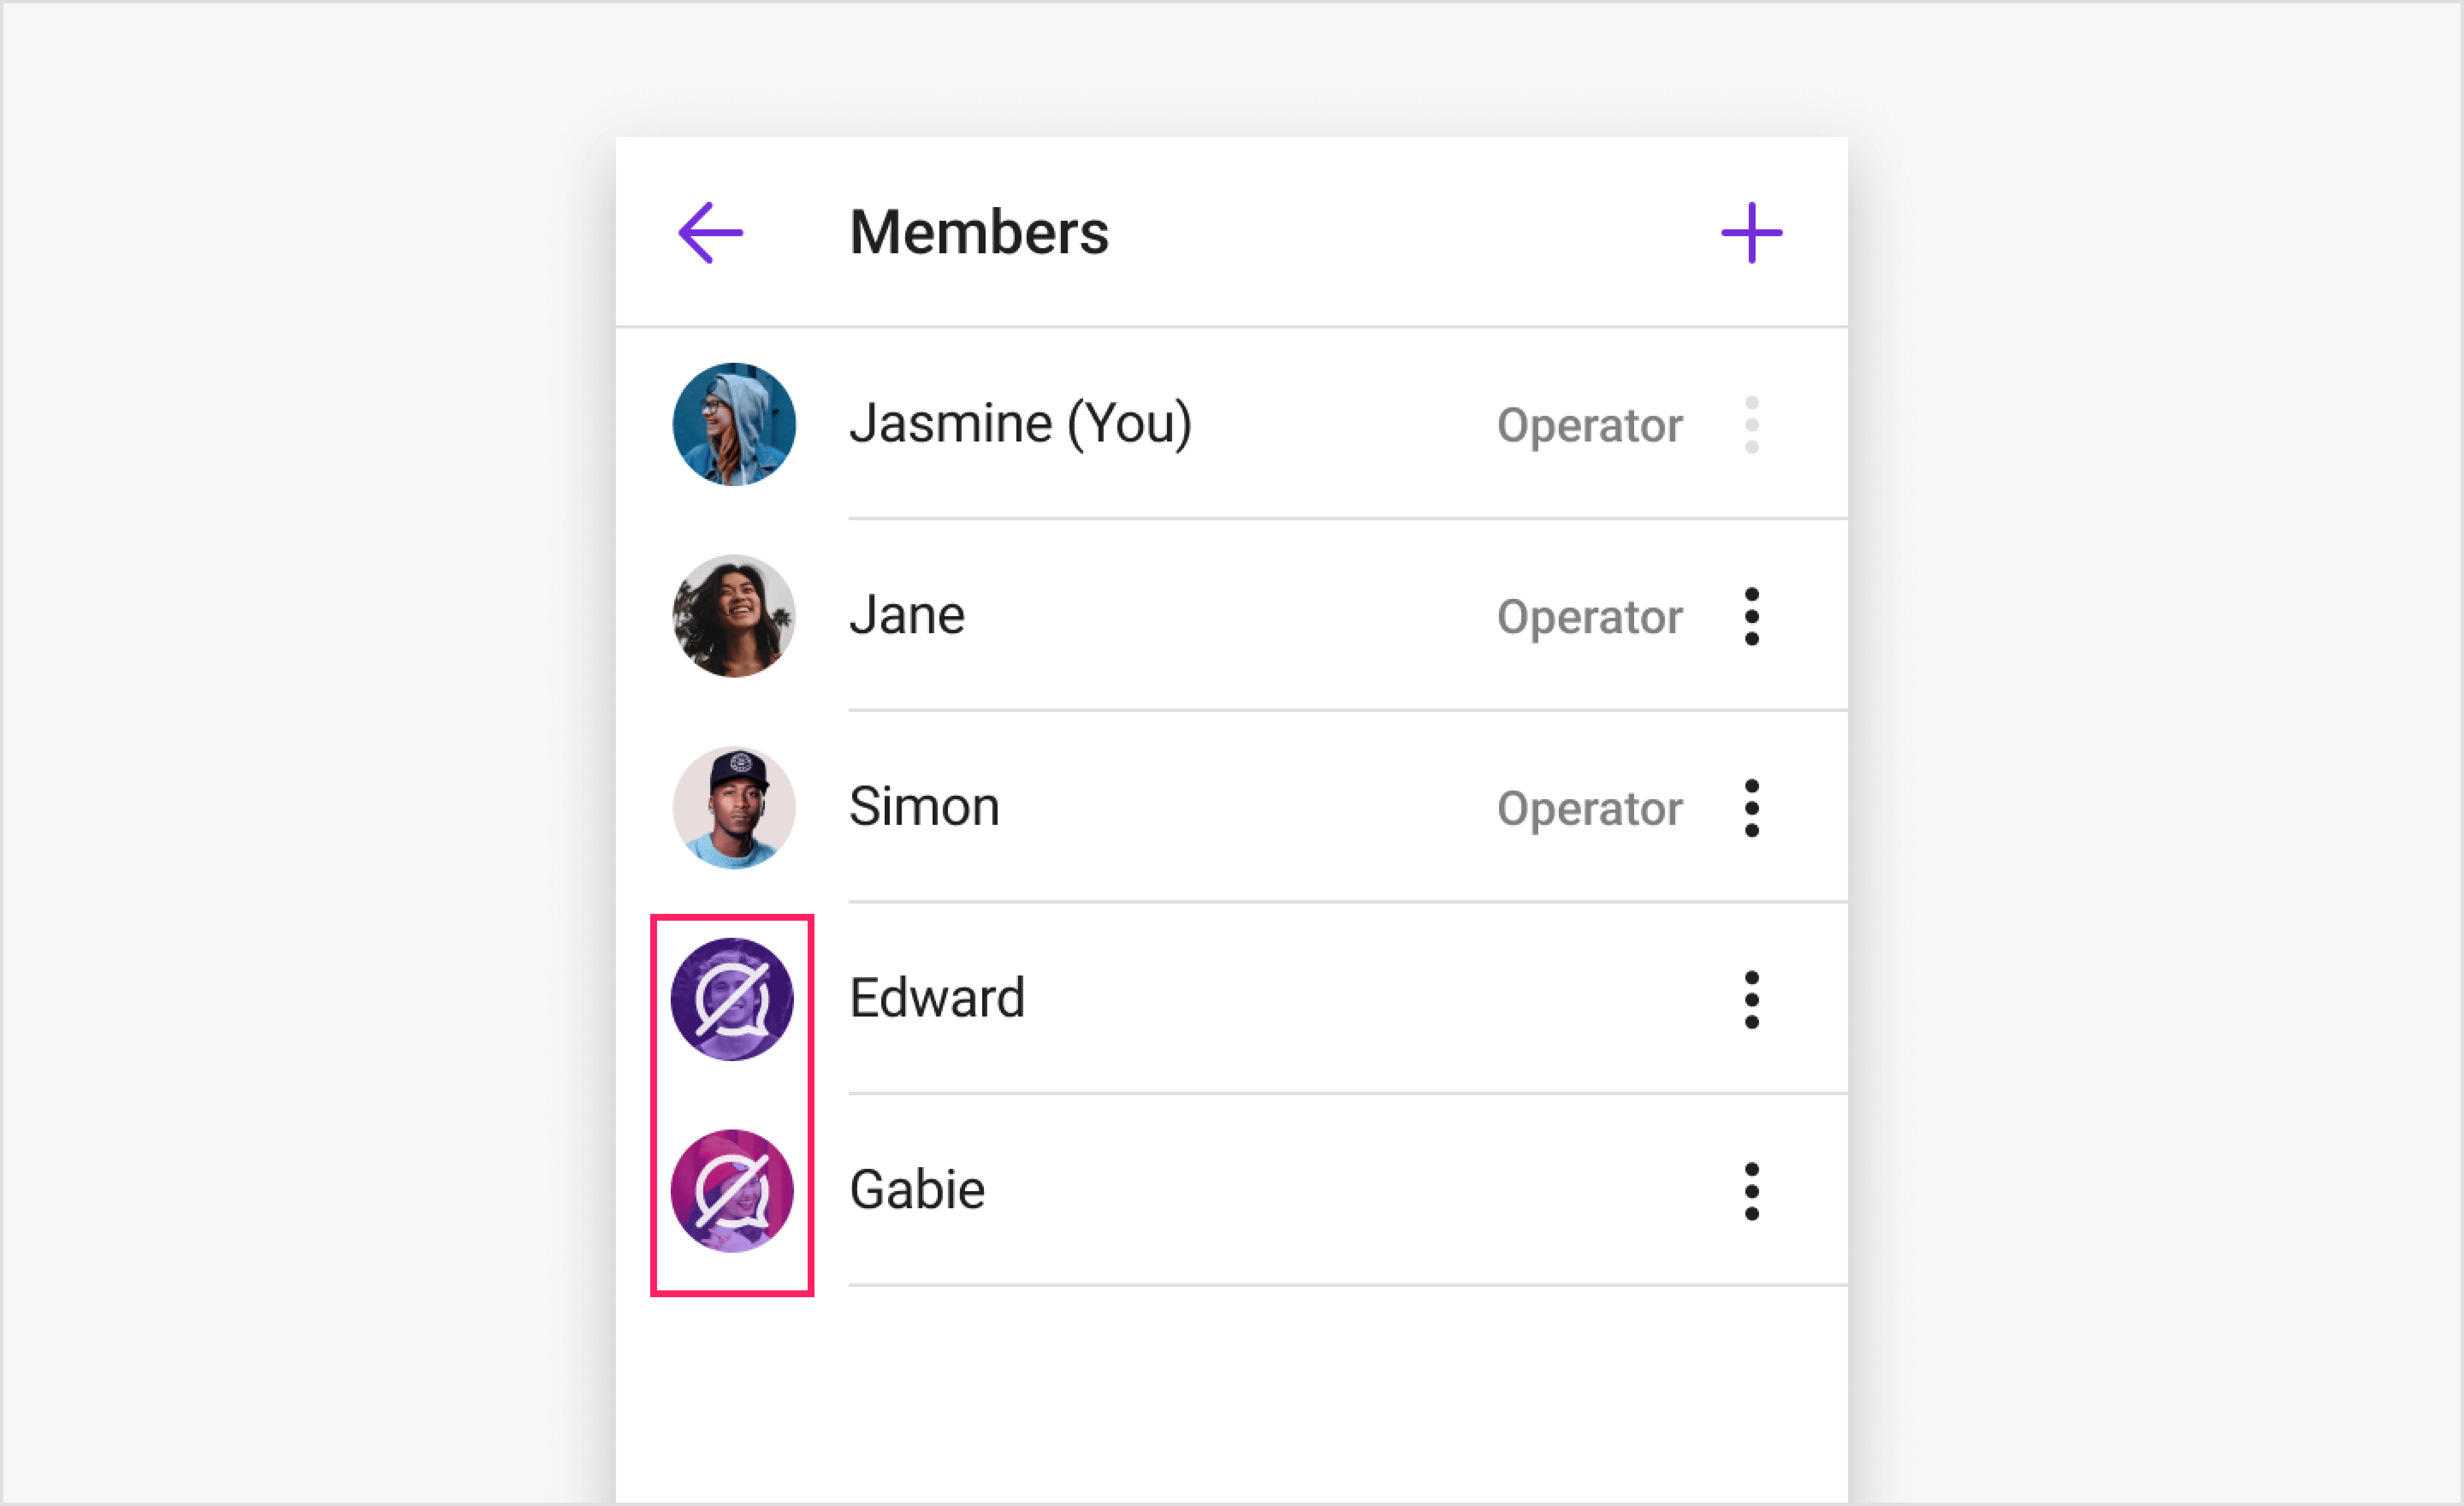Open the add member plus icon
This screenshot has width=2464, height=1506.
[x=1751, y=231]
